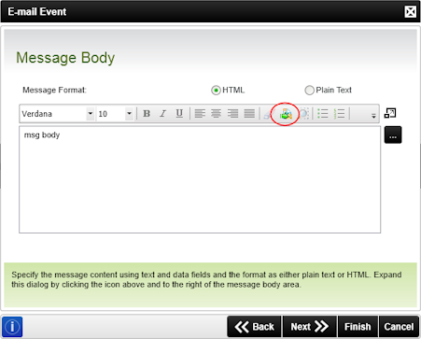Click the Message Format label

coord(54,90)
